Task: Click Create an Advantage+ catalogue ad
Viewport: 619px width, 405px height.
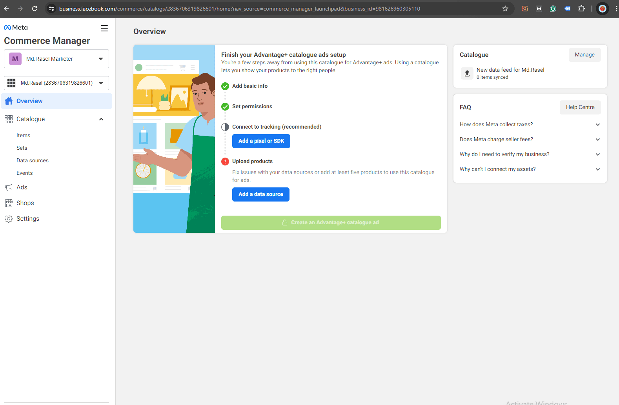Action: click(x=331, y=223)
